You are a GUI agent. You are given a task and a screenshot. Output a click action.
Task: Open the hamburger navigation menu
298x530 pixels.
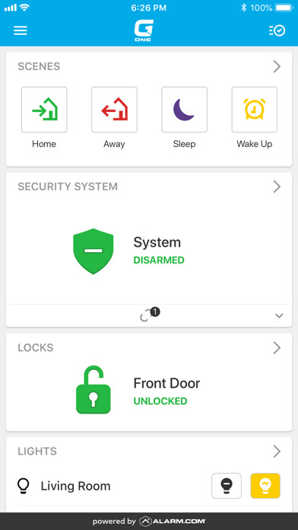21,30
